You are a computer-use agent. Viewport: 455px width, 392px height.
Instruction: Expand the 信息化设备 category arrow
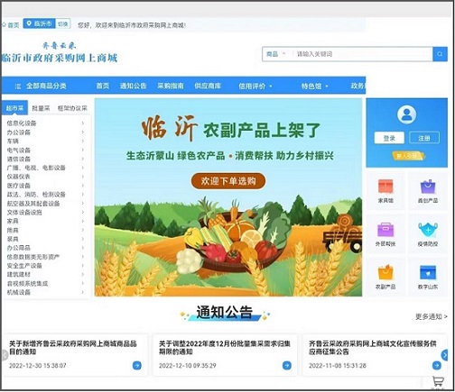[82, 123]
